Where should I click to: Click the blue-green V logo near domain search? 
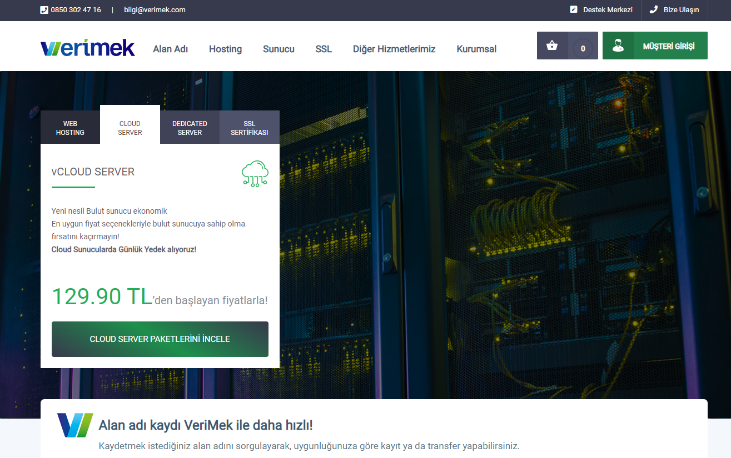[x=75, y=425]
